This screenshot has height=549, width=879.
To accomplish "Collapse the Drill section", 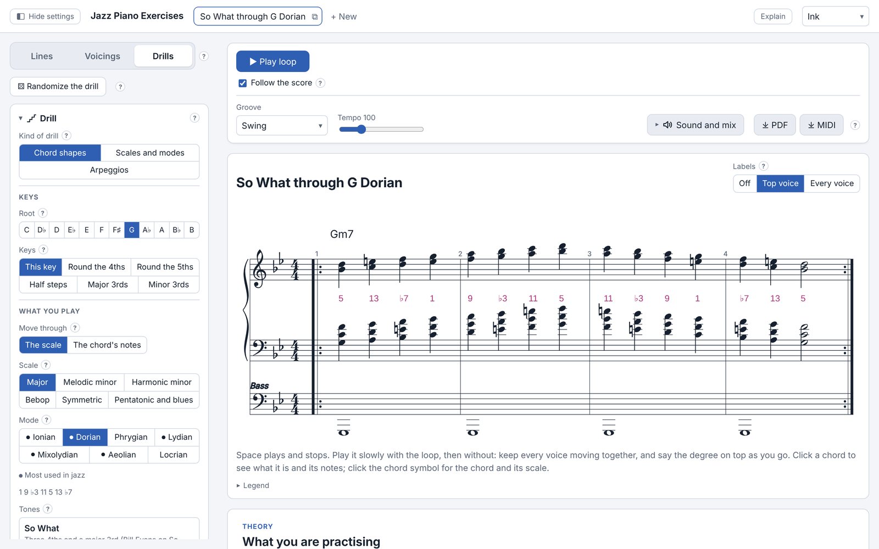I will (21, 118).
